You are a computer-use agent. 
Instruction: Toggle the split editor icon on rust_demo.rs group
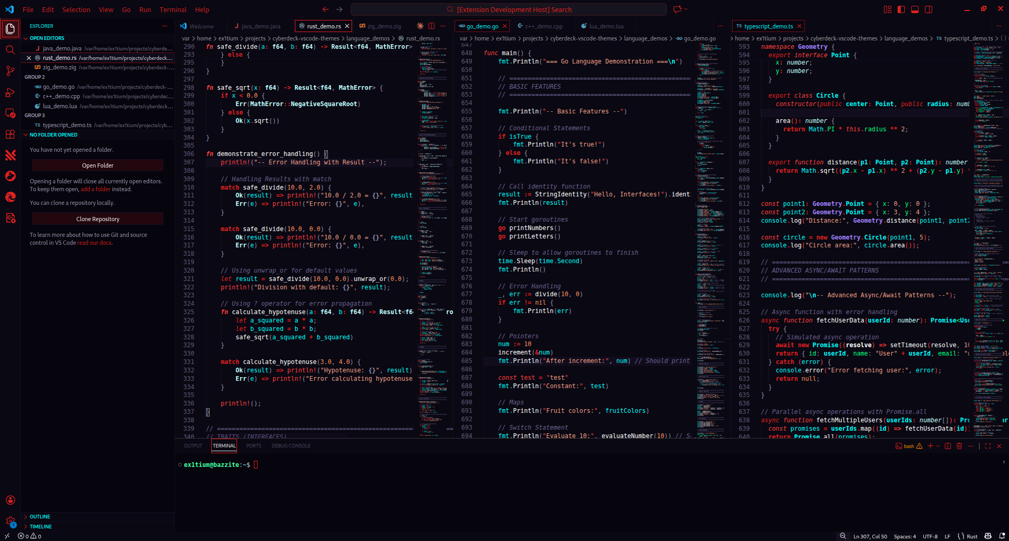pyautogui.click(x=431, y=26)
